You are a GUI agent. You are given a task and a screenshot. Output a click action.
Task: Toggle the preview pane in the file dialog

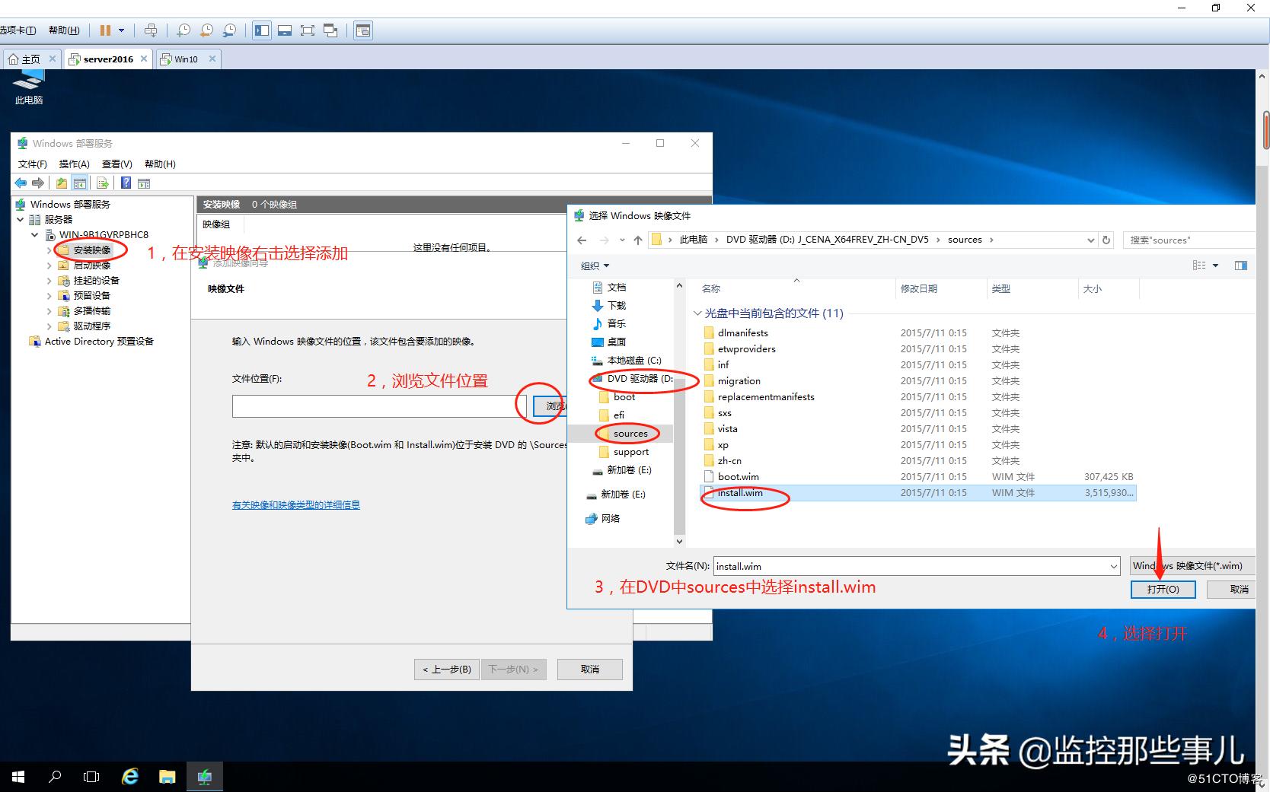pos(1242,266)
